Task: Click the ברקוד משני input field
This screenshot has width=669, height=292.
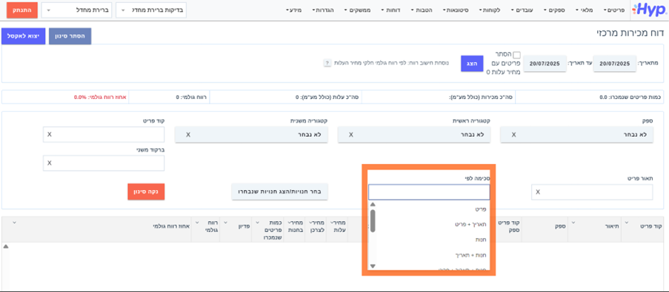Action: [x=104, y=163]
